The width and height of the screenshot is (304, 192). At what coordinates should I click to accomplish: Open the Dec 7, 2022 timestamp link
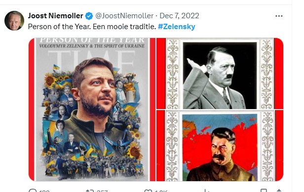179,16
